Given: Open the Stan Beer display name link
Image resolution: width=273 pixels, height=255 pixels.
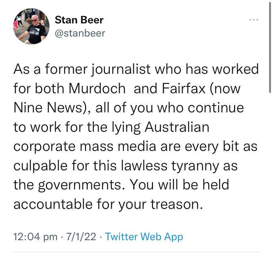Looking at the screenshot, I should point(79,20).
